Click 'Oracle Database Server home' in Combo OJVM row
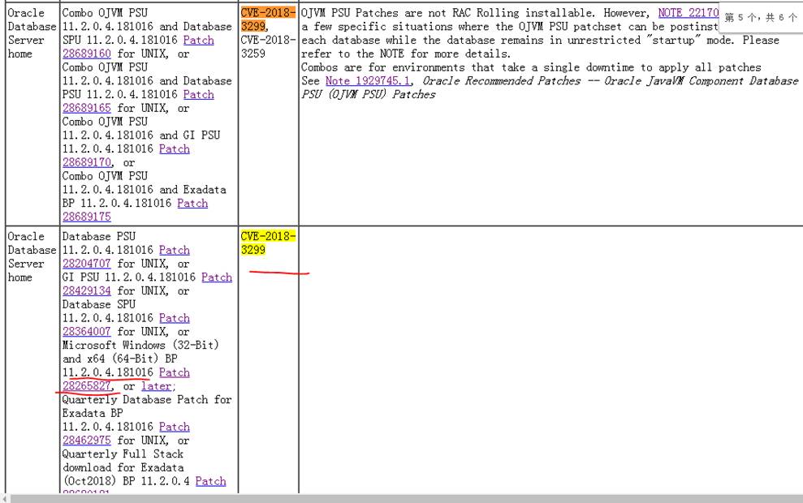Image resolution: width=803 pixels, height=503 pixels. pos(32,33)
